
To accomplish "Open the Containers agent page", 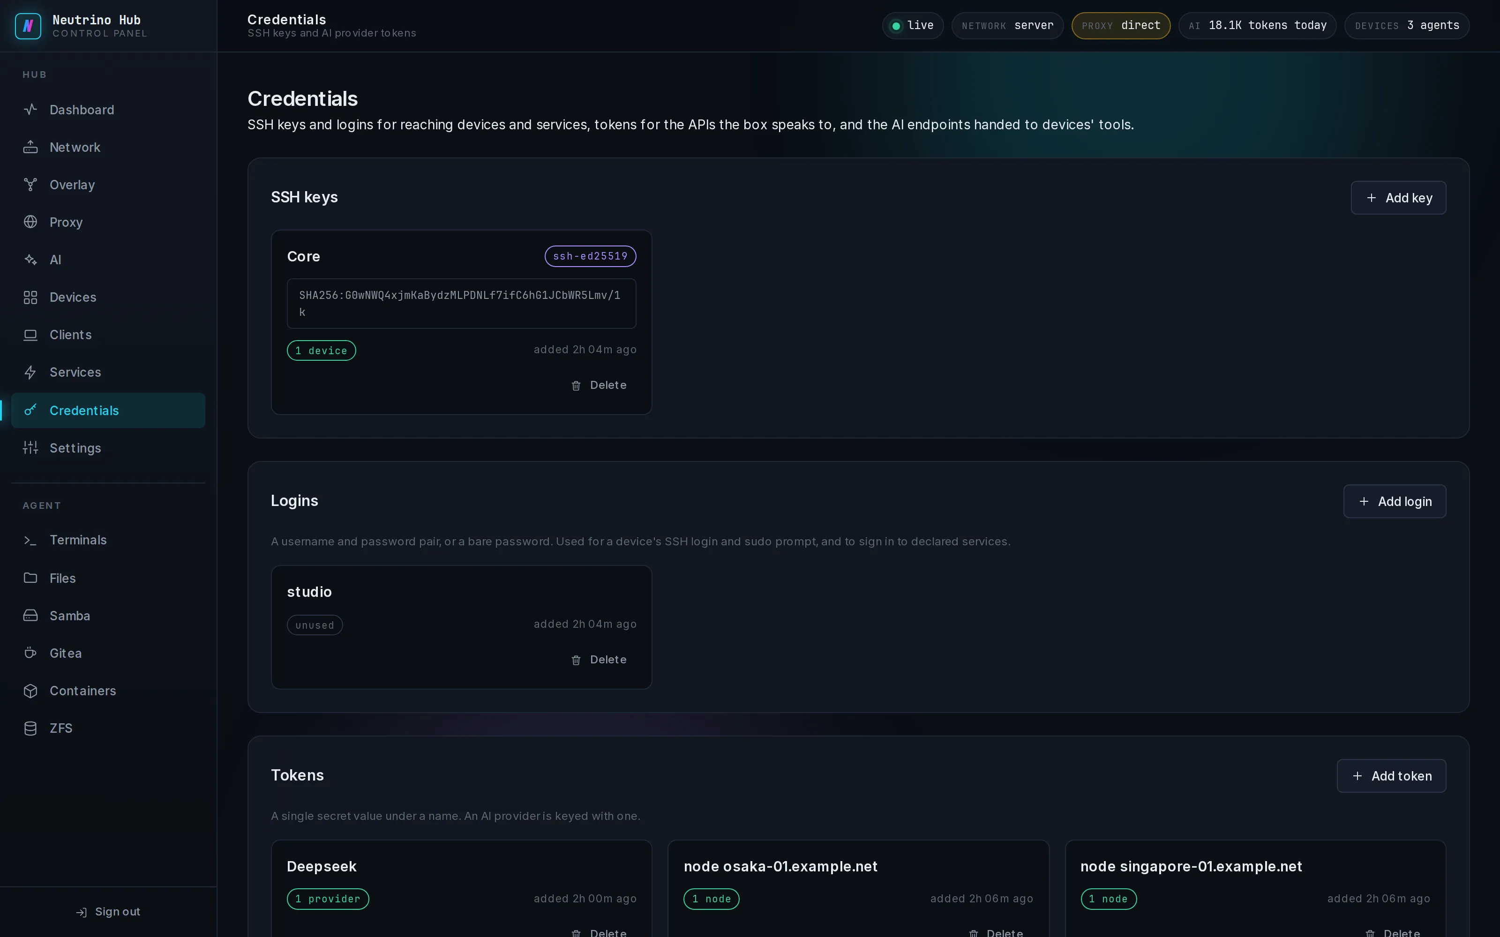I will click(108, 691).
